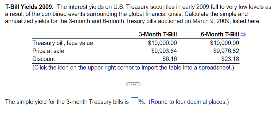Screen dimensions: 275x129
Task: Click the import table to spreadsheet icon
Action: click(243, 35)
